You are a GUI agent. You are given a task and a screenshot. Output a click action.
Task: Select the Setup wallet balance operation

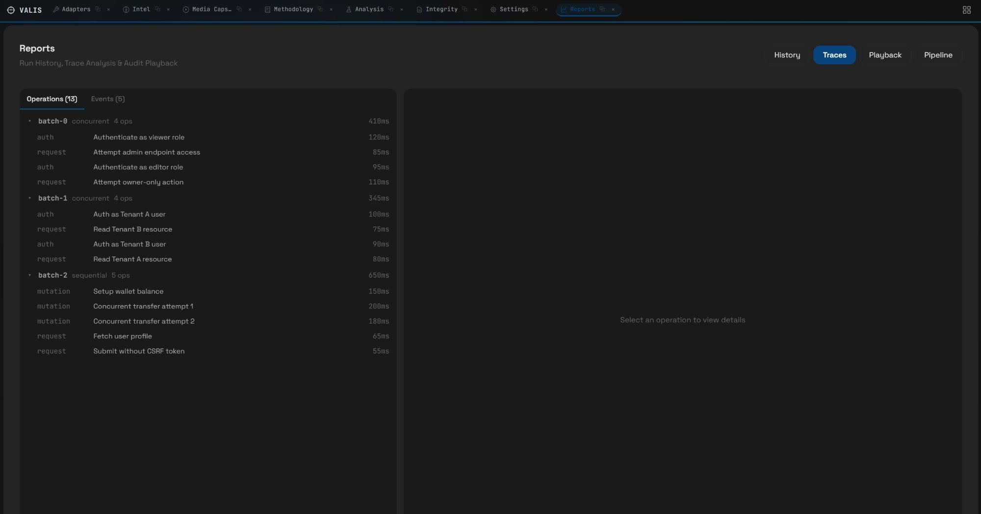[129, 291]
